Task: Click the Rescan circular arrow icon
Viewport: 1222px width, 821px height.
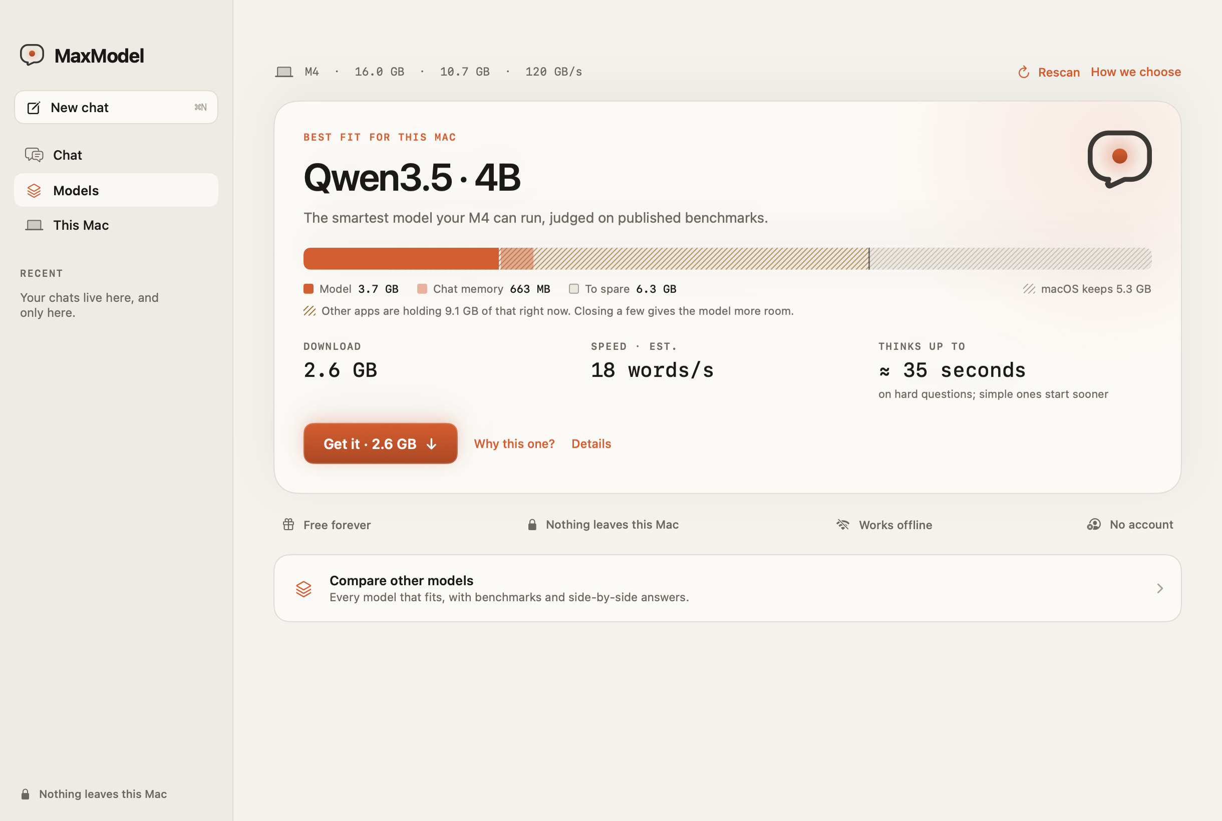Action: [1024, 72]
